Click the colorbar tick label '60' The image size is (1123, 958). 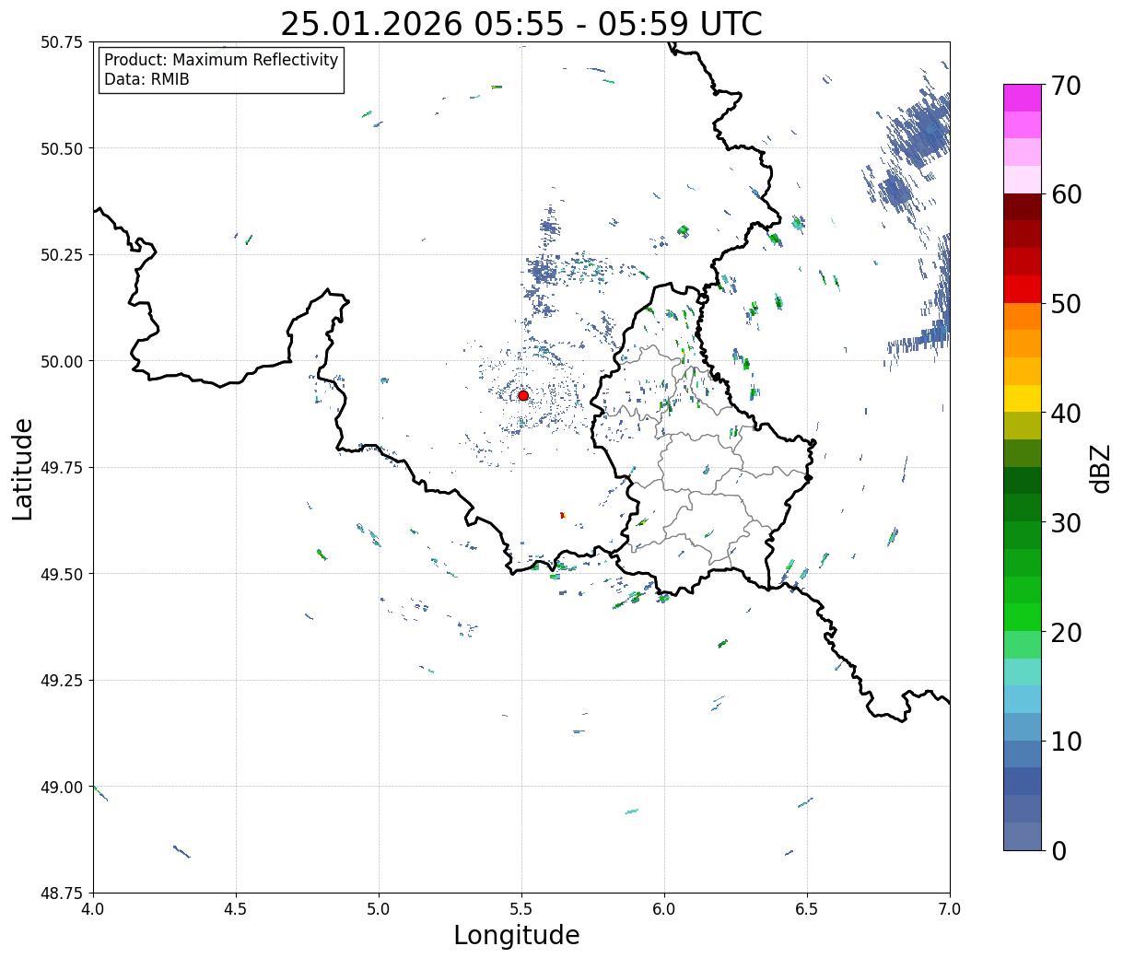1066,195
